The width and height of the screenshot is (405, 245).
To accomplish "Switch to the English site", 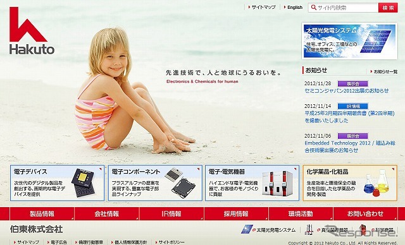I will 295,8.
